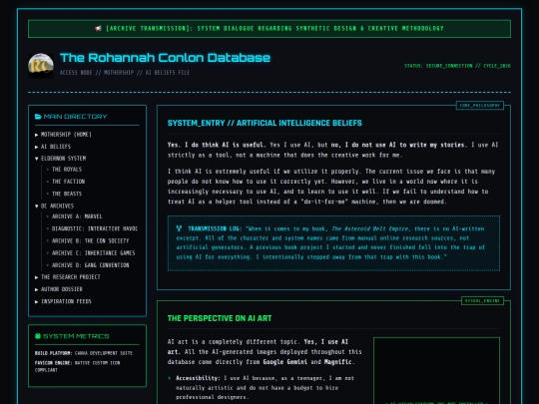Open Author Dossier entry
This screenshot has width=539, height=404.
coord(62,289)
